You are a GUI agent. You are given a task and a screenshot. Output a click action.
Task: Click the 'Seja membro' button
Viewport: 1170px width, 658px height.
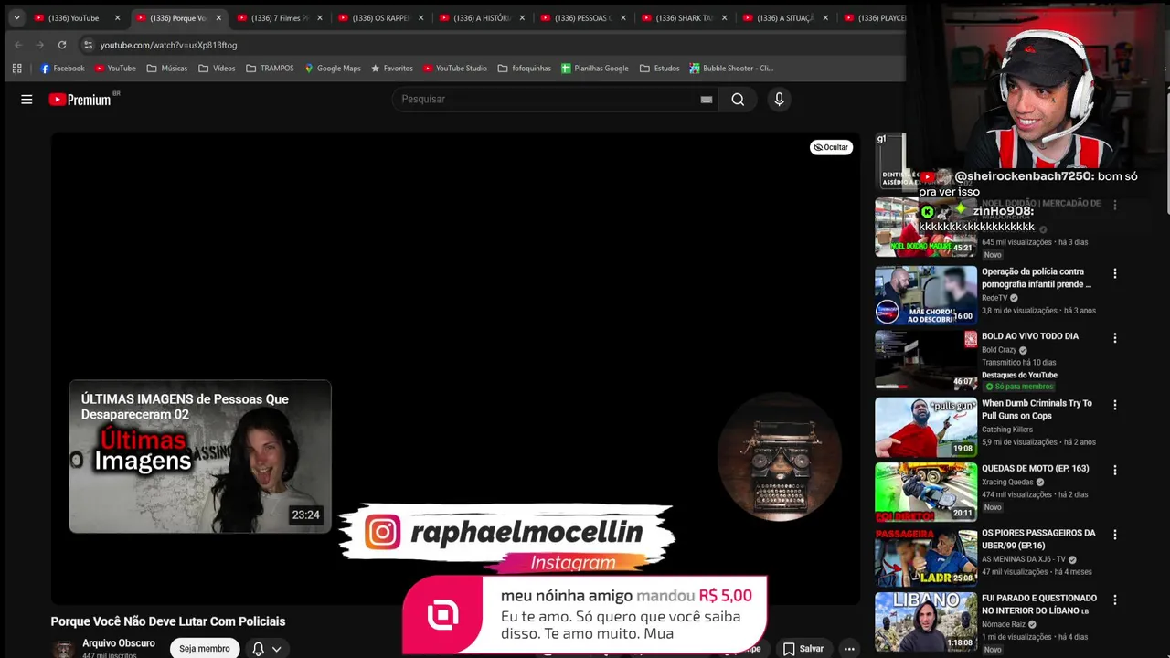[205, 649]
